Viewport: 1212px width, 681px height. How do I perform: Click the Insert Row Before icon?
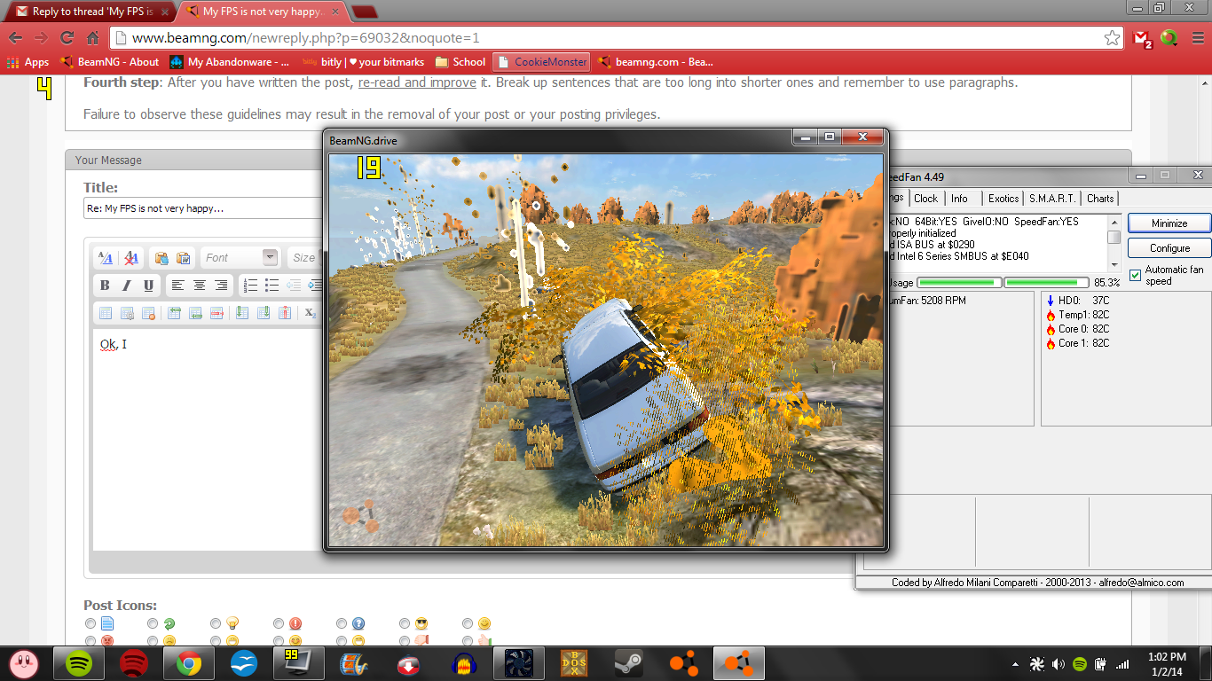tap(174, 313)
